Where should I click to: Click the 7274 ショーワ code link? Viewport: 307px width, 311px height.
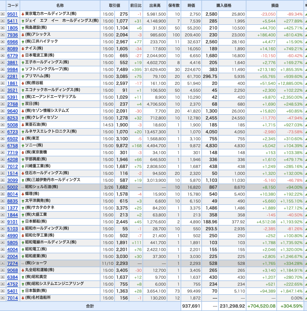pyautogui.click(x=12, y=263)
